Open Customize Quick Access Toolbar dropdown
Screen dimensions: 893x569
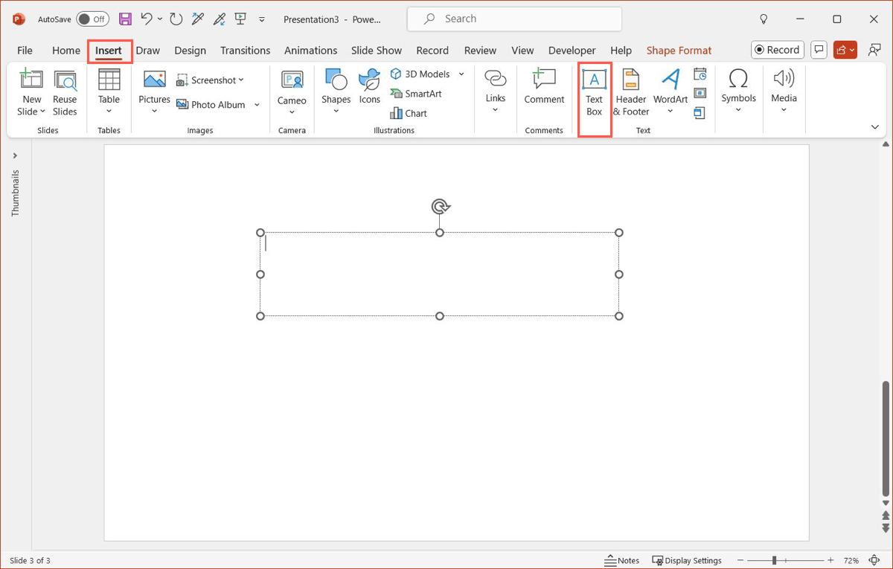point(262,19)
